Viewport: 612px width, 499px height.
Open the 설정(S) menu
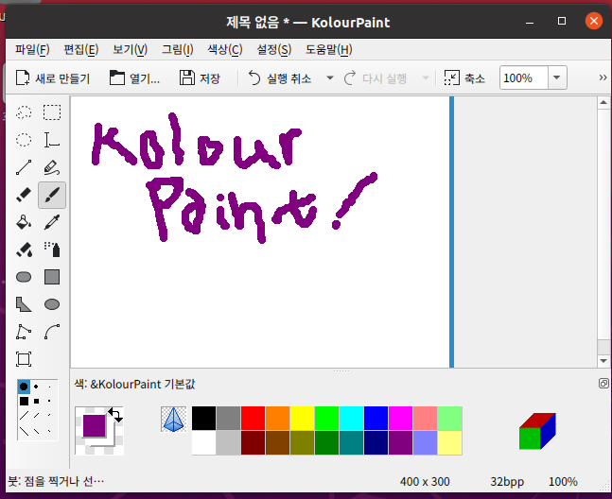[x=274, y=49]
